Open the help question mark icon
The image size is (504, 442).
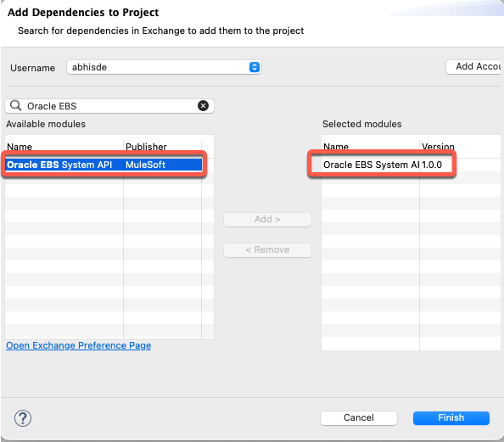[23, 418]
